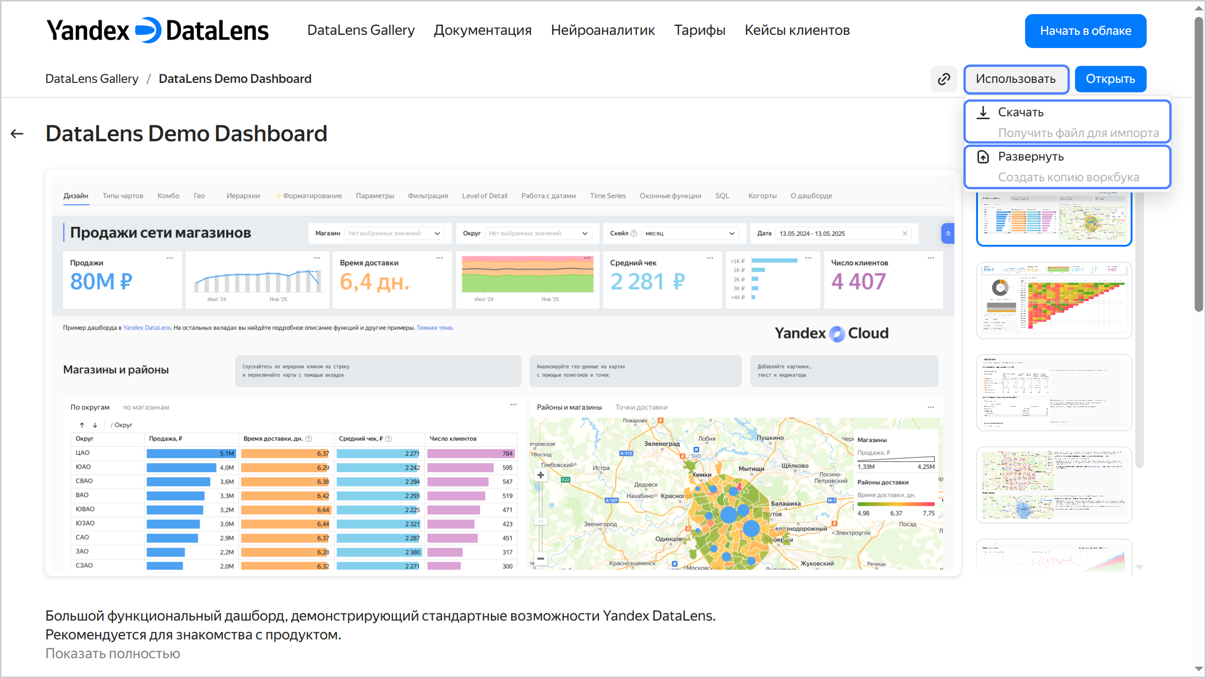The height and width of the screenshot is (678, 1206).
Task: Open the Округ filter dropdown
Action: 537,234
